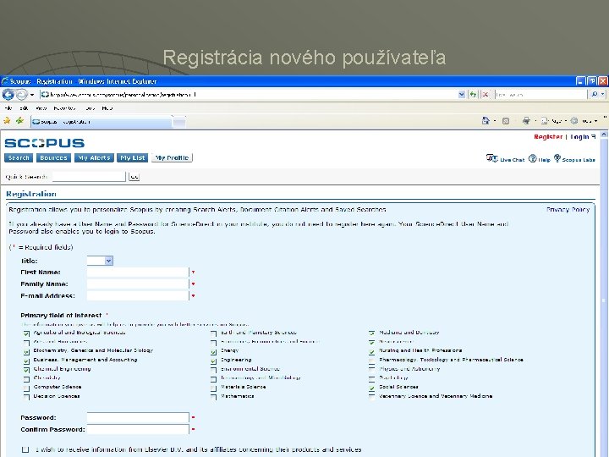609x457 pixels.
Task: Open the My Alerts navigation tab
Action: point(94,157)
